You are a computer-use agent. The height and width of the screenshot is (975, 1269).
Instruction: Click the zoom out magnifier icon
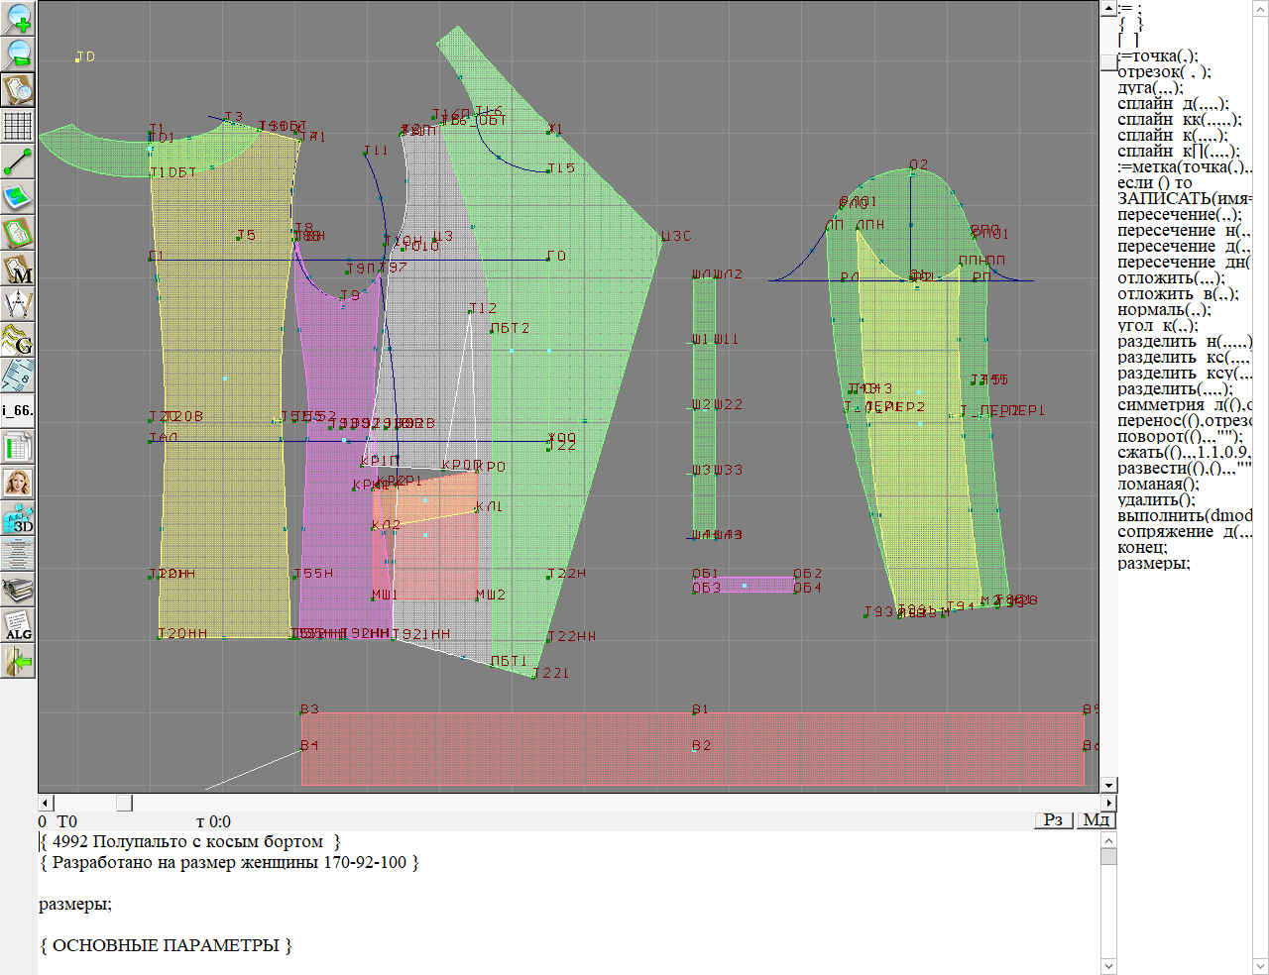(18, 53)
